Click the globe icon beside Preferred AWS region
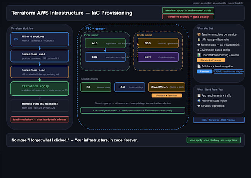The height and width of the screenshot is (178, 251). 199,101
